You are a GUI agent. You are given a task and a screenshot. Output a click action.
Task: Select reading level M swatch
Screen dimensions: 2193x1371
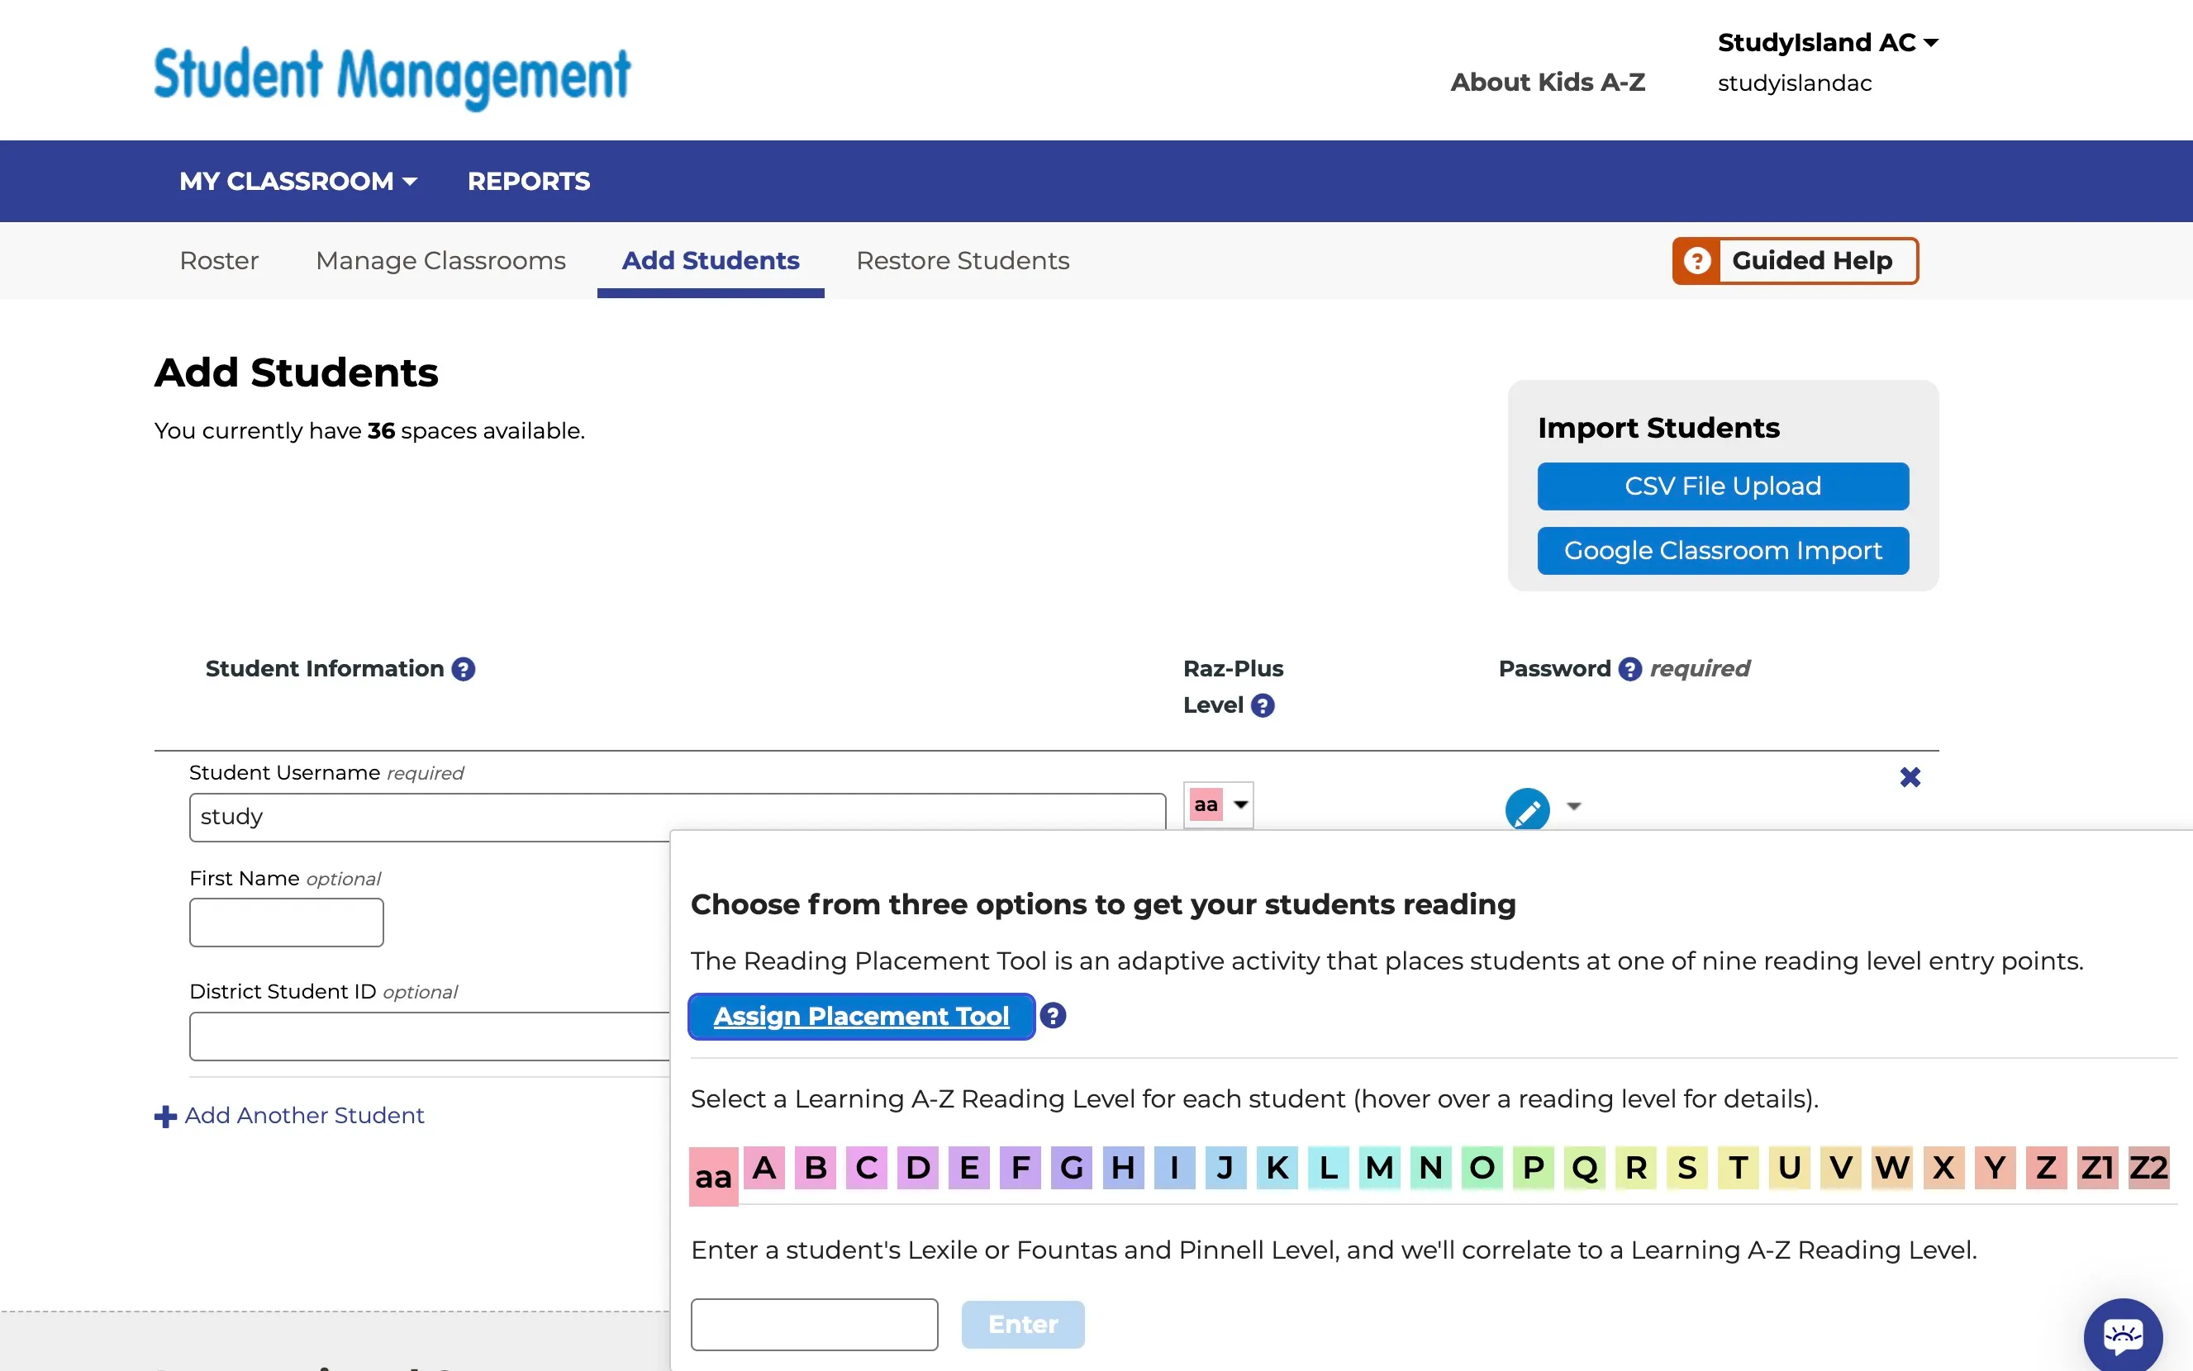point(1379,1167)
